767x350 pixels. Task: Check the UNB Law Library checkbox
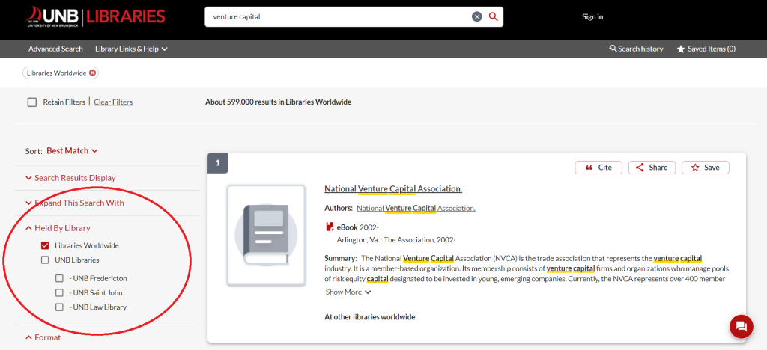[59, 307]
